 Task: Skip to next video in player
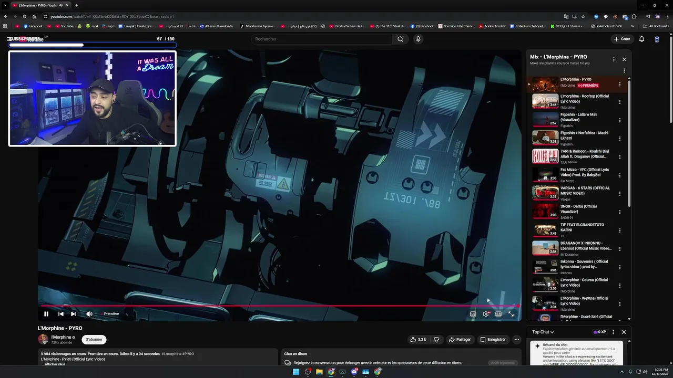(74, 314)
